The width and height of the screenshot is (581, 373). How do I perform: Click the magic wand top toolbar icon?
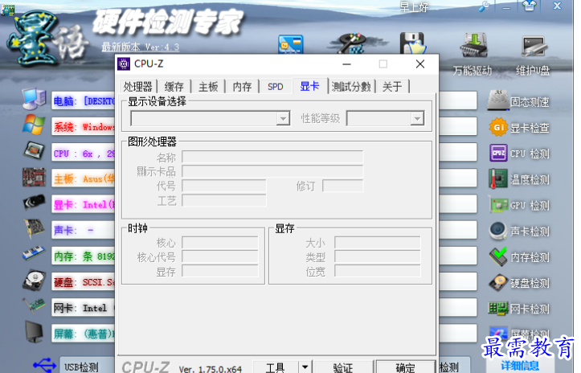tap(350, 43)
